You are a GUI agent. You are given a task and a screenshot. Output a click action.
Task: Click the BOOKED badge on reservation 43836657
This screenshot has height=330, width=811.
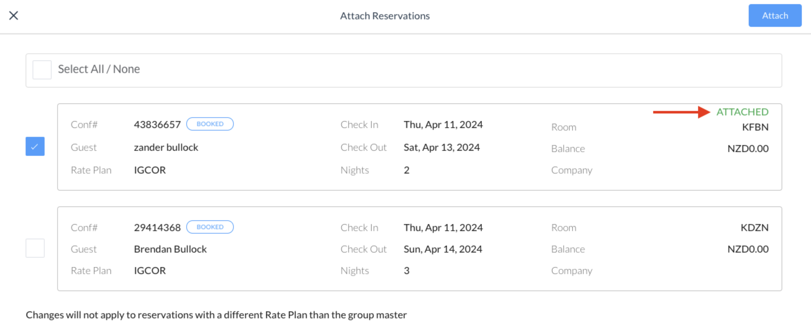pos(210,124)
